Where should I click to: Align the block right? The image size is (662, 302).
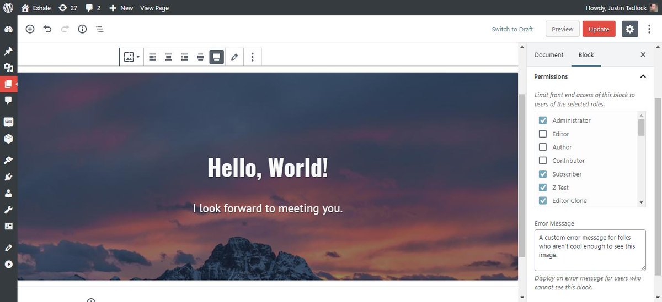point(185,57)
